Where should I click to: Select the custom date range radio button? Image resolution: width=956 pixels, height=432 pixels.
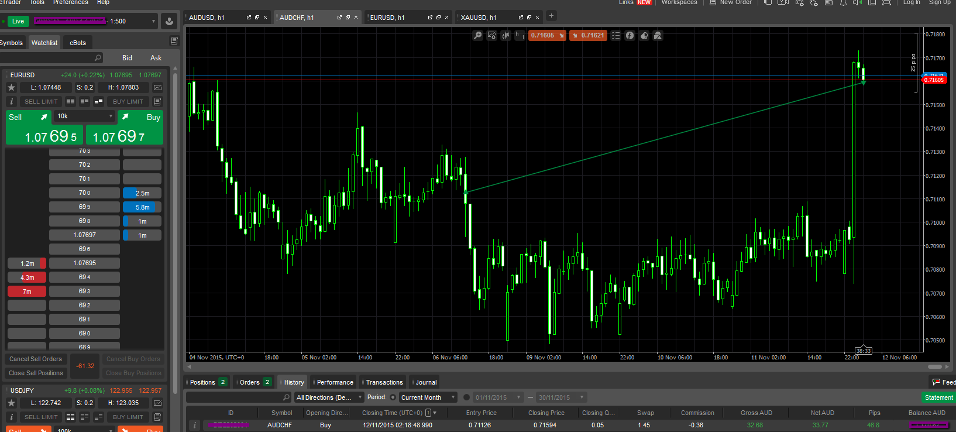point(466,397)
